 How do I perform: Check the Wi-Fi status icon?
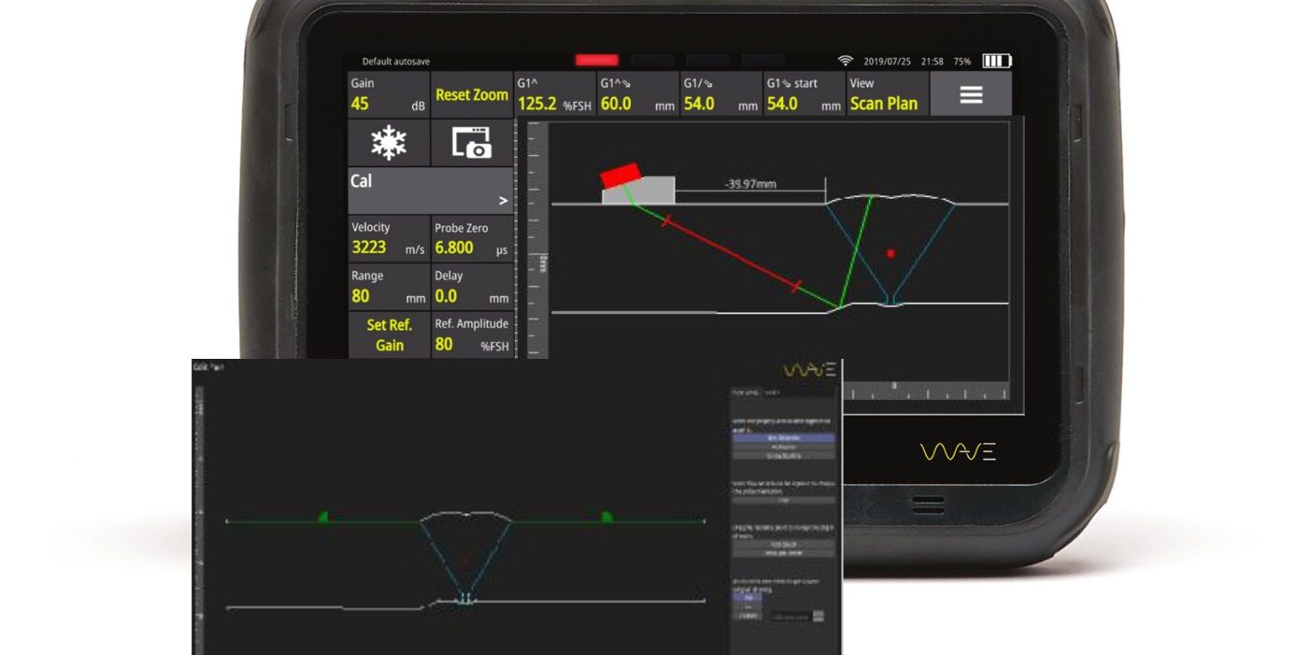[845, 61]
